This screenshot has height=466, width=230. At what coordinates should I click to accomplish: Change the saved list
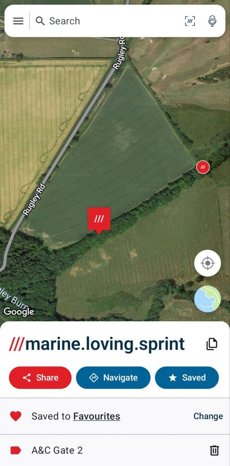coord(208,416)
